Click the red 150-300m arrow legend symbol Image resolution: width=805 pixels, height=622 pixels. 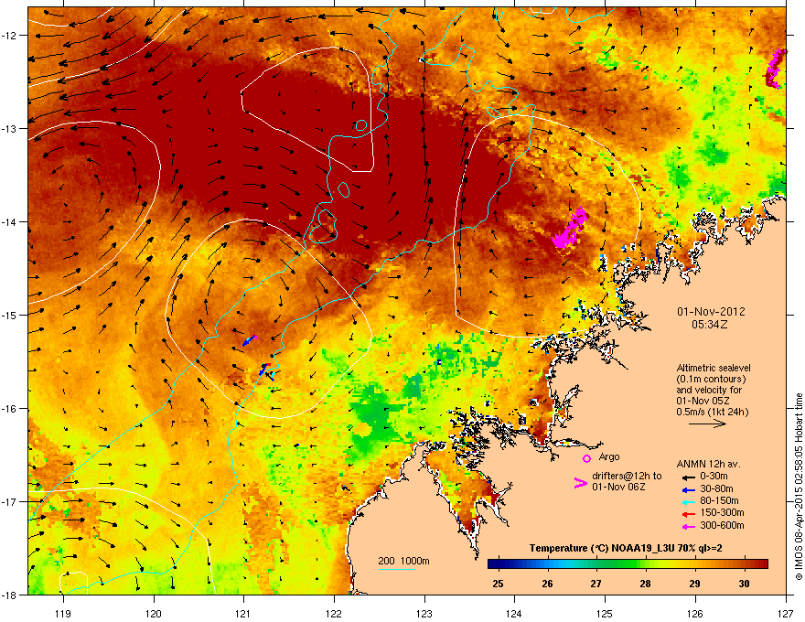coord(689,514)
